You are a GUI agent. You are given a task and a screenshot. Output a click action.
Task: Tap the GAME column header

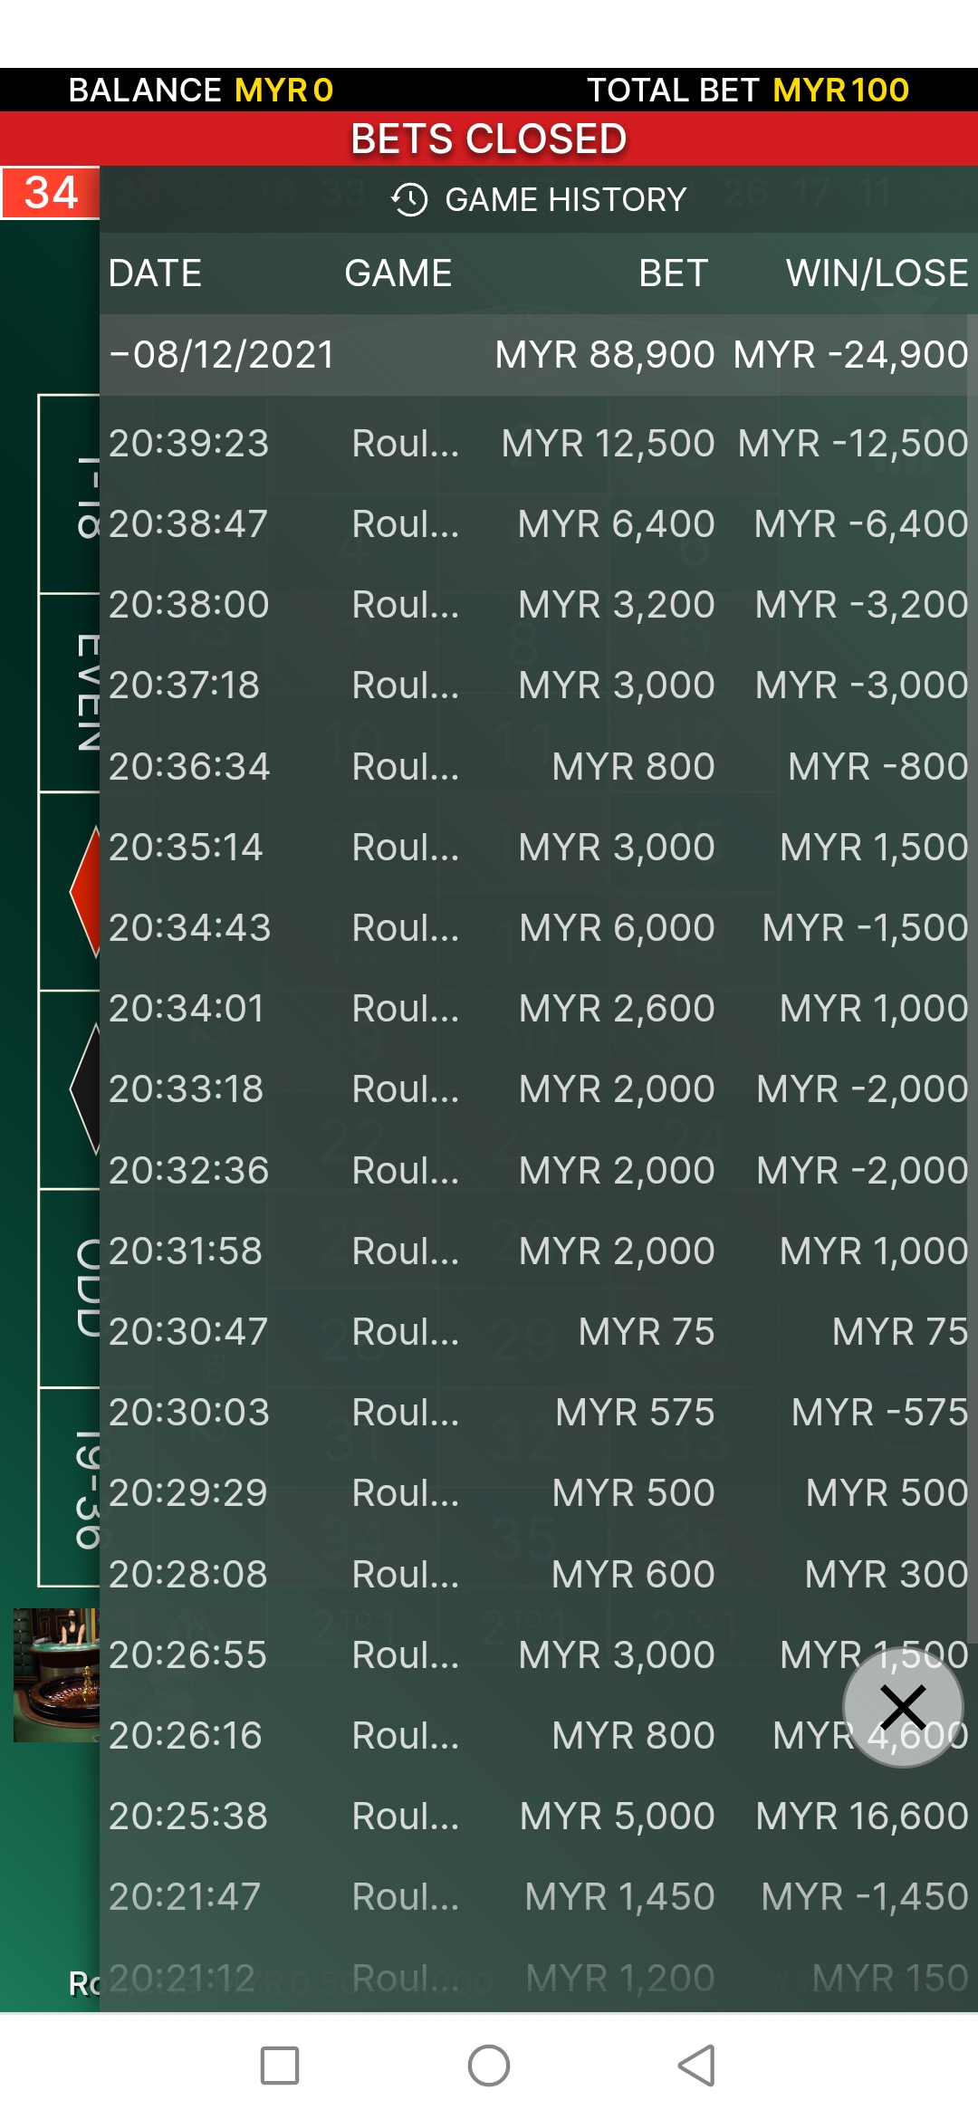[x=398, y=273]
